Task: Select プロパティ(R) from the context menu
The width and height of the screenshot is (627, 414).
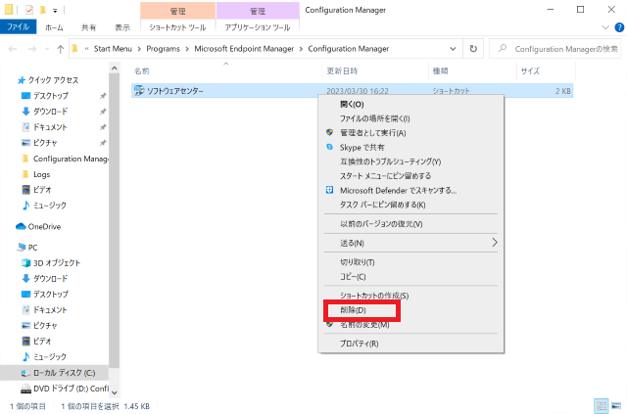Action: [359, 344]
